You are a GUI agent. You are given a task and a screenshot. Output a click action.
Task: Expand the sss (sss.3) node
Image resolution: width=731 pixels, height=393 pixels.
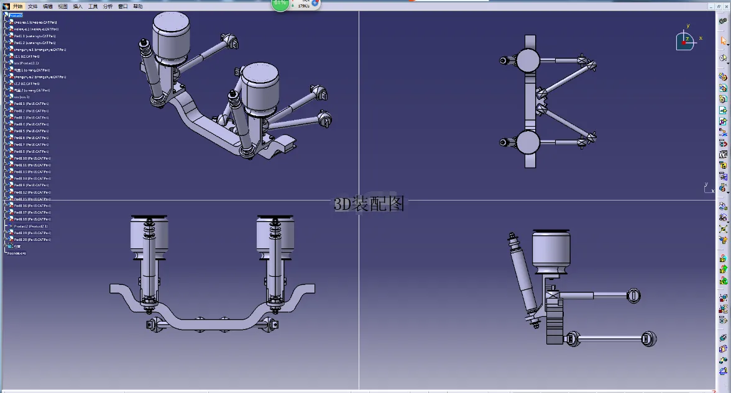pos(5,97)
